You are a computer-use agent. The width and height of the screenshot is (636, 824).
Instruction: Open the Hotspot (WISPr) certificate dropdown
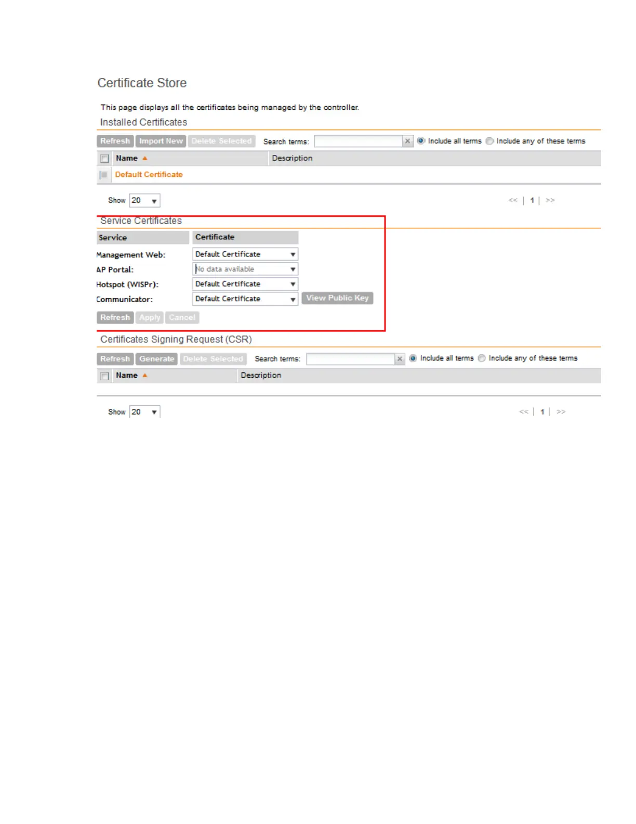[245, 284]
